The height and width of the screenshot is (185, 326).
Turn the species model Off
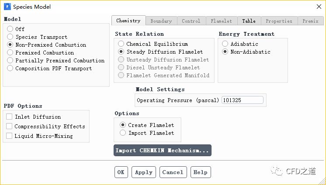tap(10, 29)
